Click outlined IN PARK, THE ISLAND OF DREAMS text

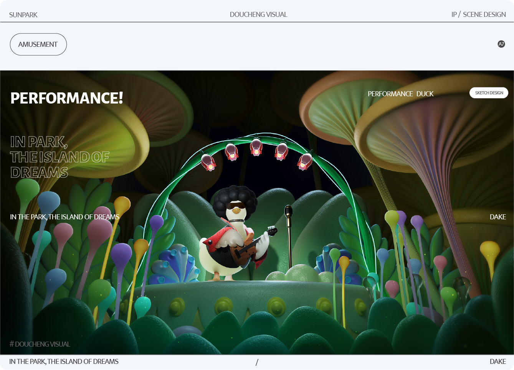(60, 157)
